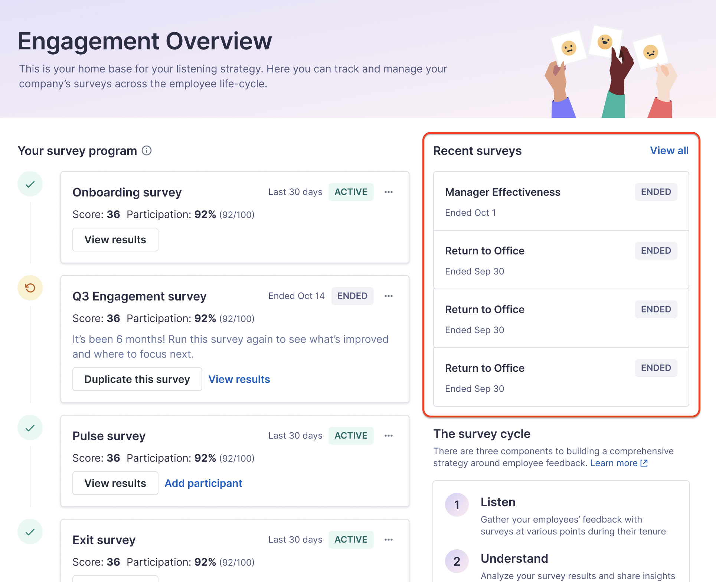This screenshot has height=582, width=716.
Task: Click 'Last 30 days' on Pulse survey
Action: tap(295, 436)
